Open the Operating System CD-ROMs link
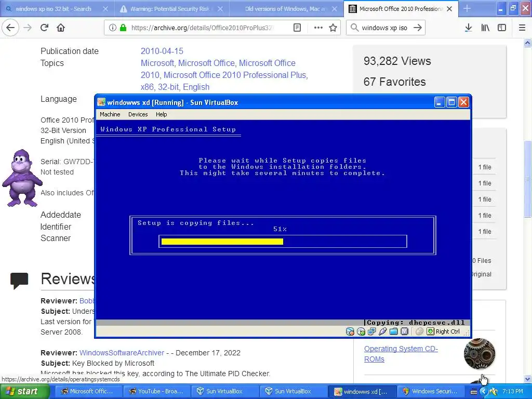 click(x=401, y=354)
